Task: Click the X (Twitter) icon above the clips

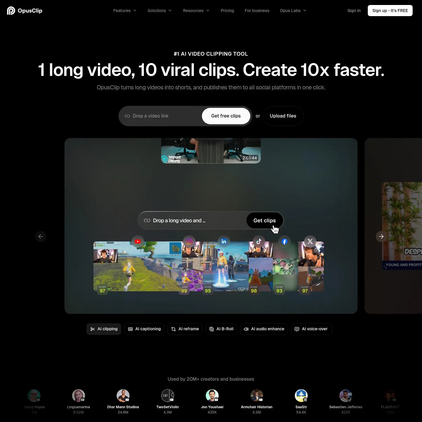Action: pyautogui.click(x=310, y=241)
